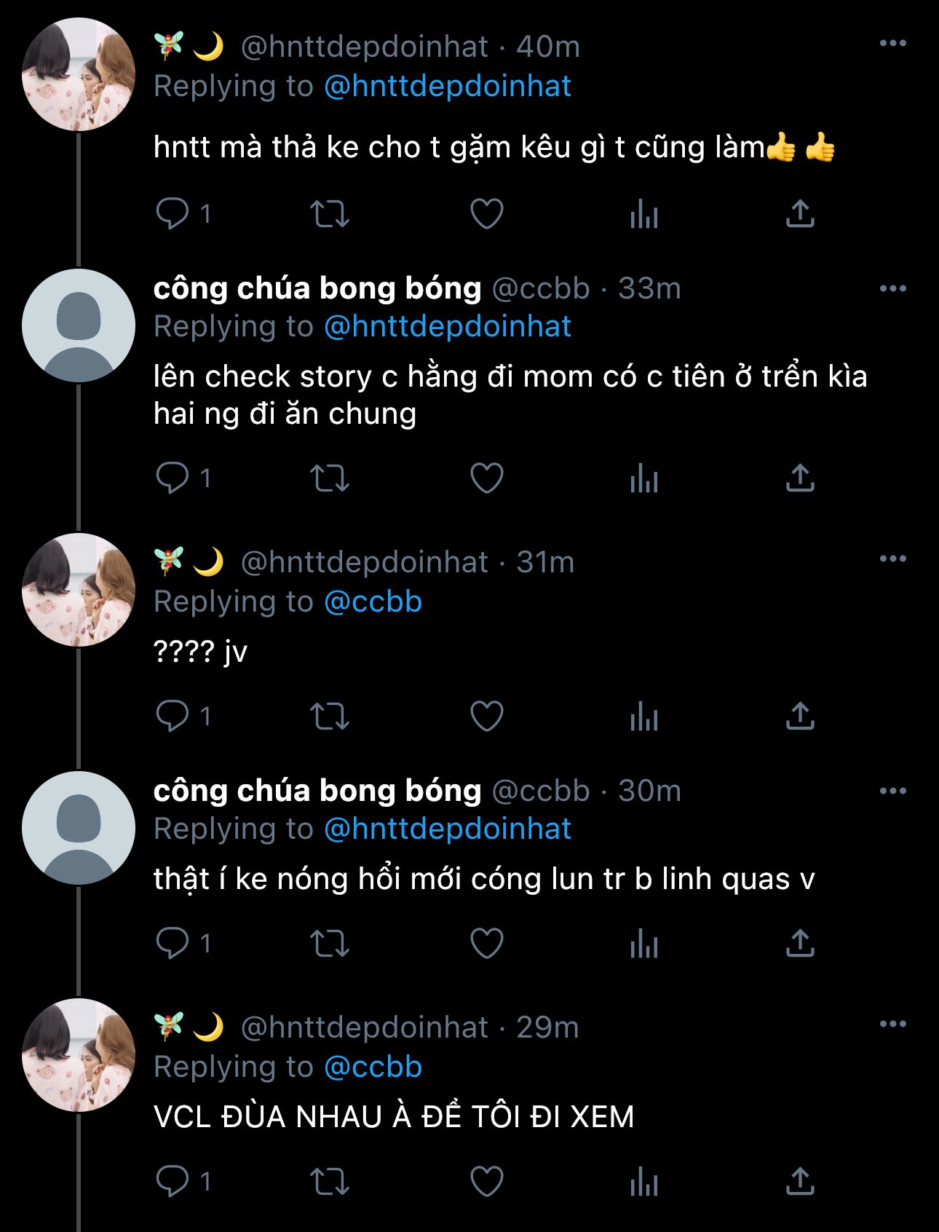Share the 'thật í ke nóng' tweet
This screenshot has width=939, height=1232.
point(800,944)
